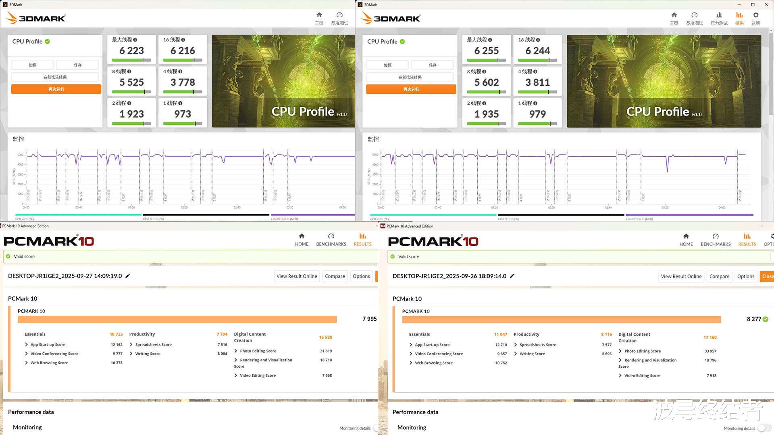774x435 pixels.
Task: Open RESULTS tab in right PCMark 10
Action: (747, 240)
